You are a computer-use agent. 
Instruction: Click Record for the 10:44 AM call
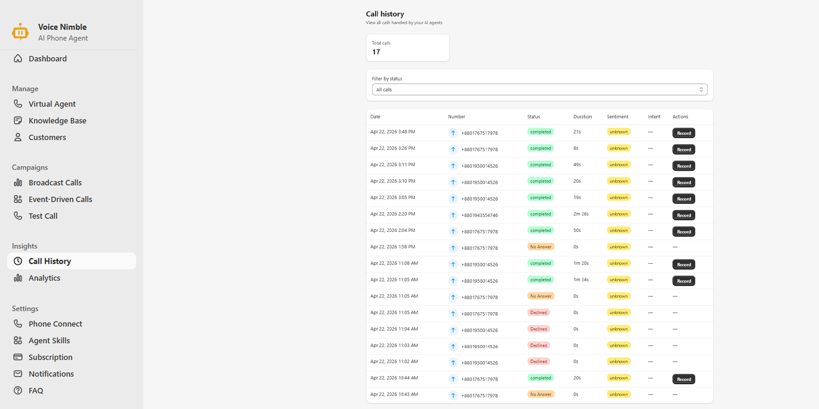coord(684,379)
